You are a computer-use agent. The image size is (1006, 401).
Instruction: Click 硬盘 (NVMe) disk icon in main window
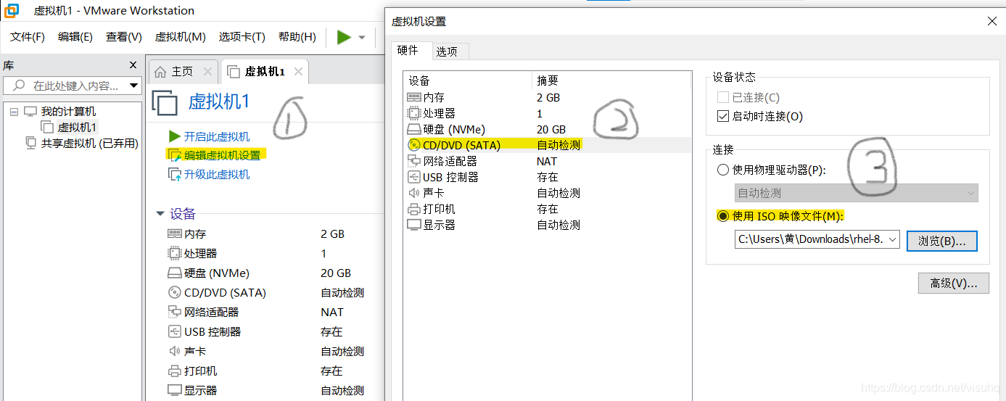(x=174, y=273)
